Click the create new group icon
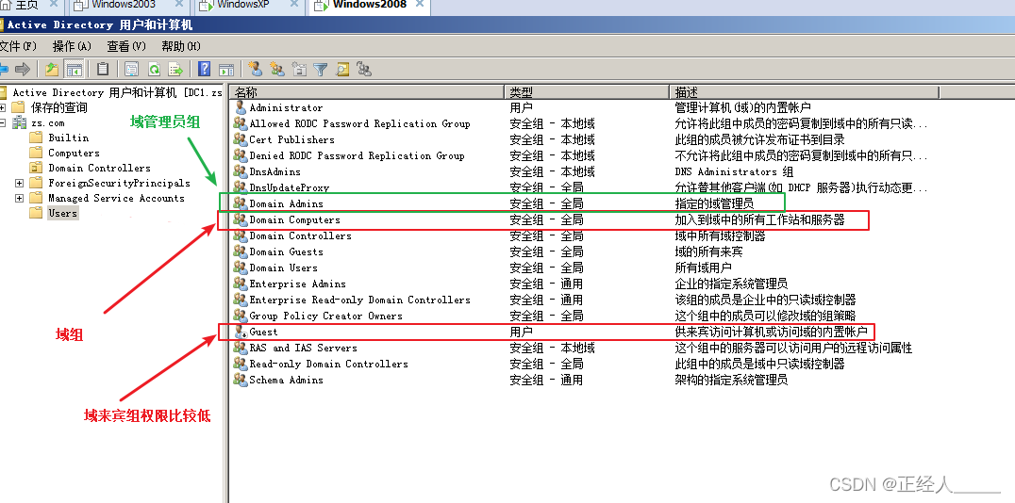Screen dimensions: 1015x503 point(277,69)
